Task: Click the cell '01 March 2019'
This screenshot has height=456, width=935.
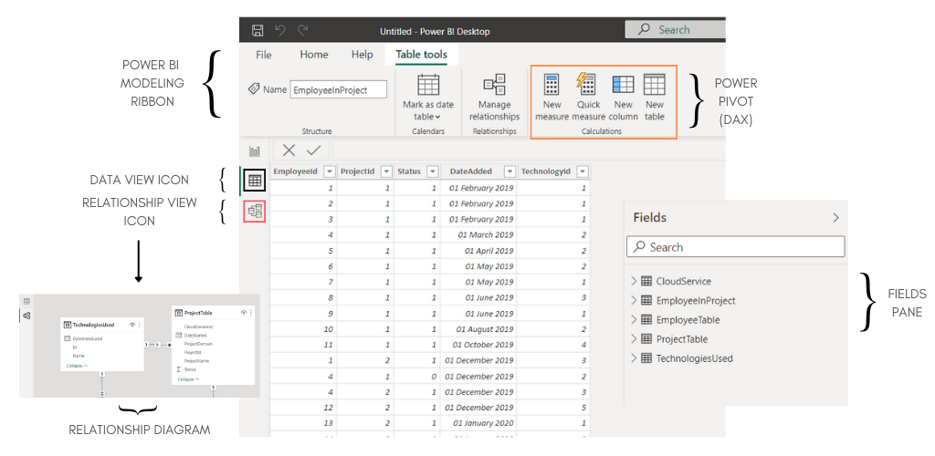Action: [478, 234]
